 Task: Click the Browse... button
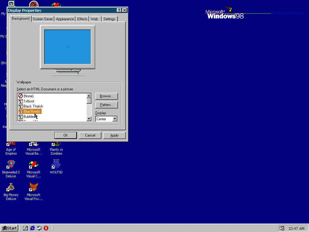click(107, 96)
